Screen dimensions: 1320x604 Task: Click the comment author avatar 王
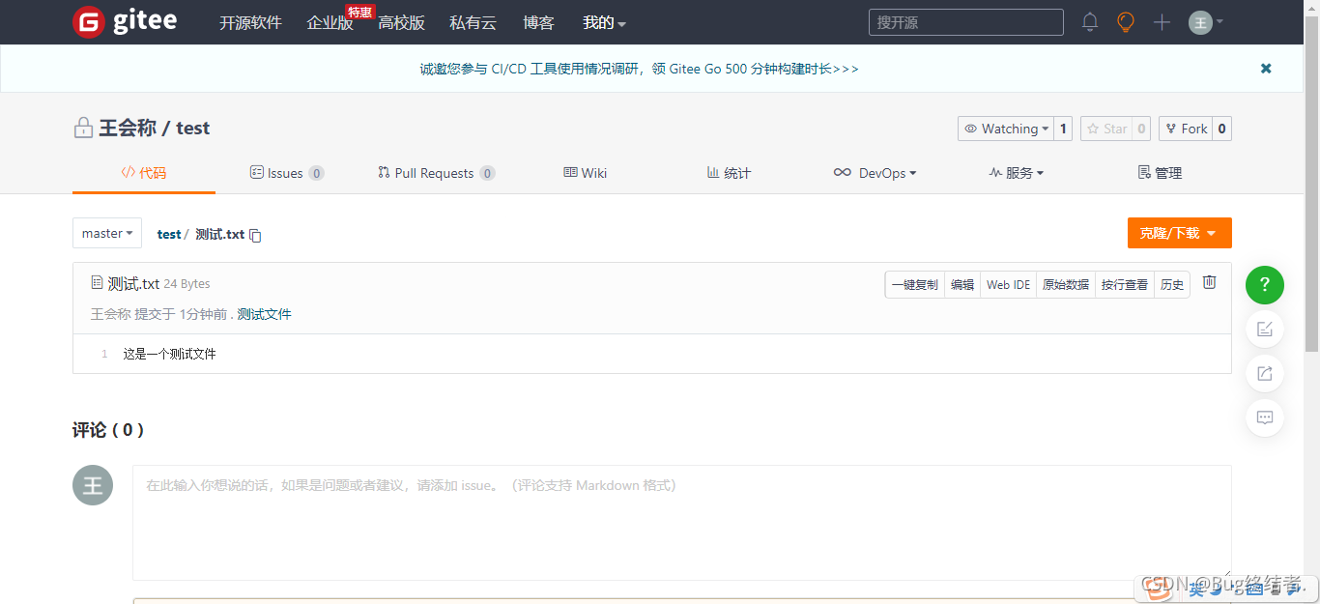click(x=93, y=485)
